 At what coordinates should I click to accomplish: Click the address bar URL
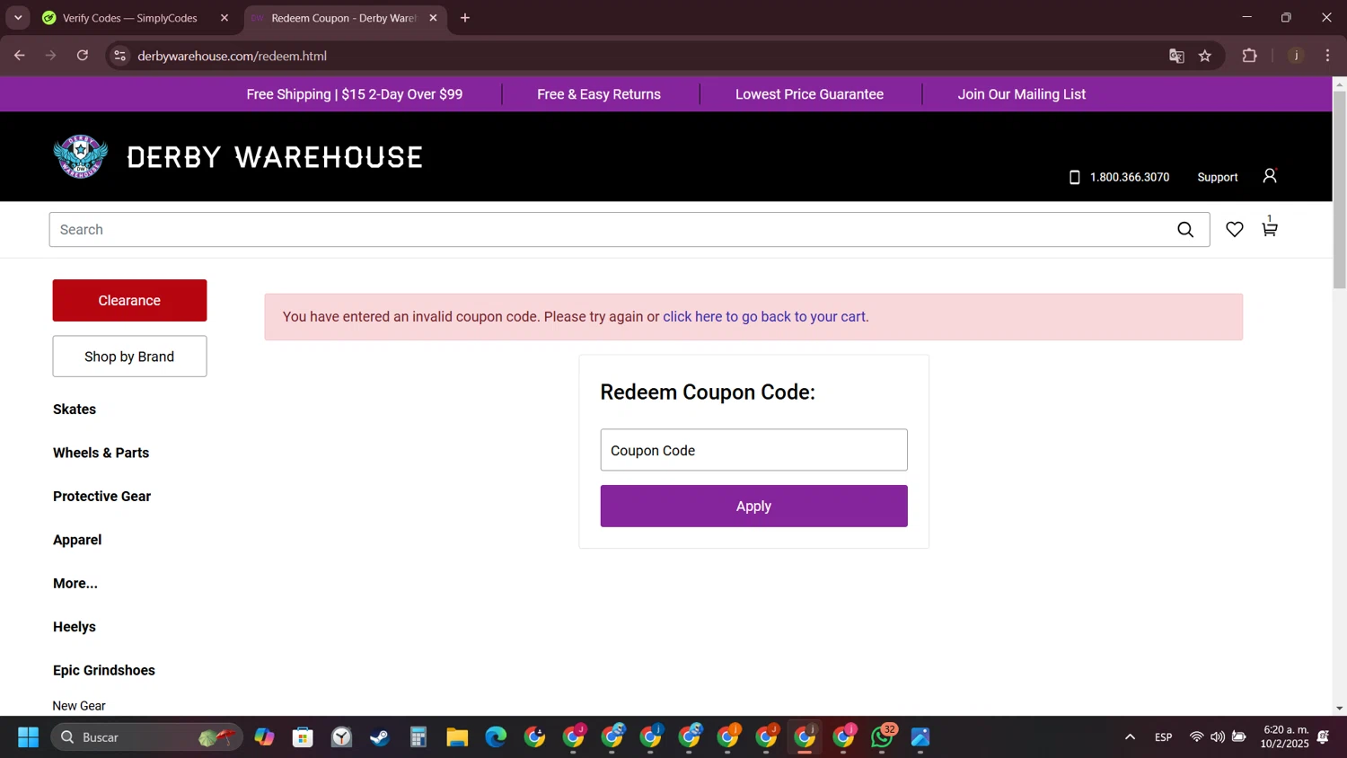(232, 56)
